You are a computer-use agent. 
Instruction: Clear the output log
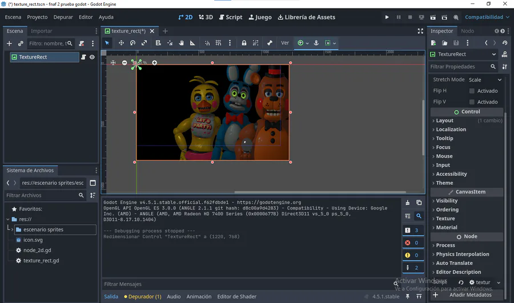point(407,203)
